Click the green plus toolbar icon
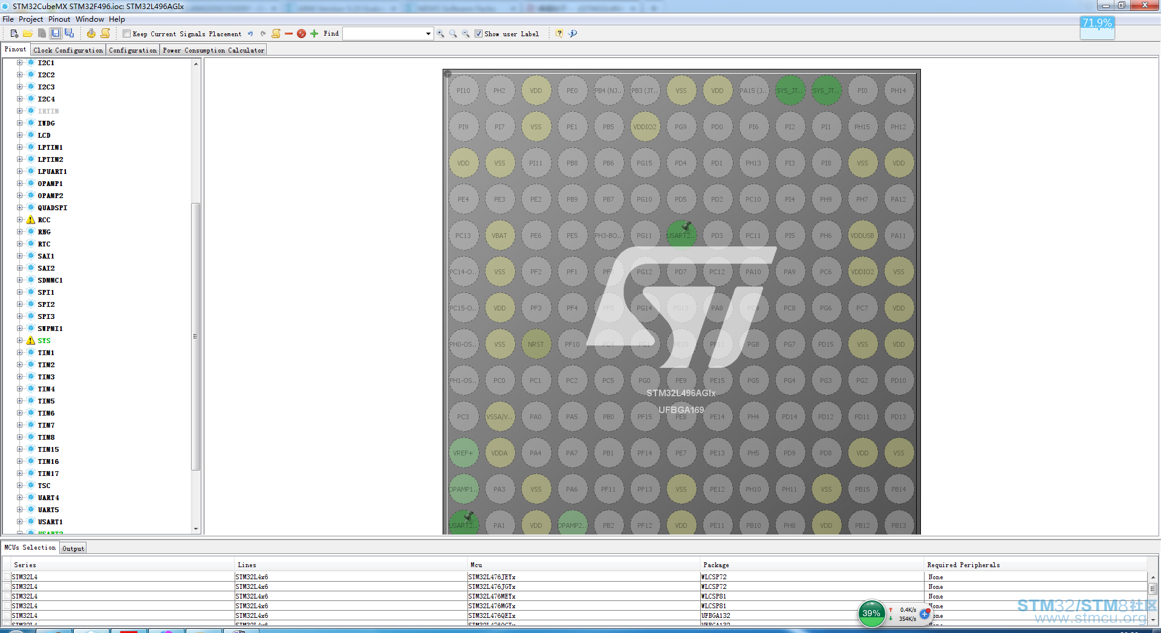Viewport: 1161px width, 633px height. [314, 34]
